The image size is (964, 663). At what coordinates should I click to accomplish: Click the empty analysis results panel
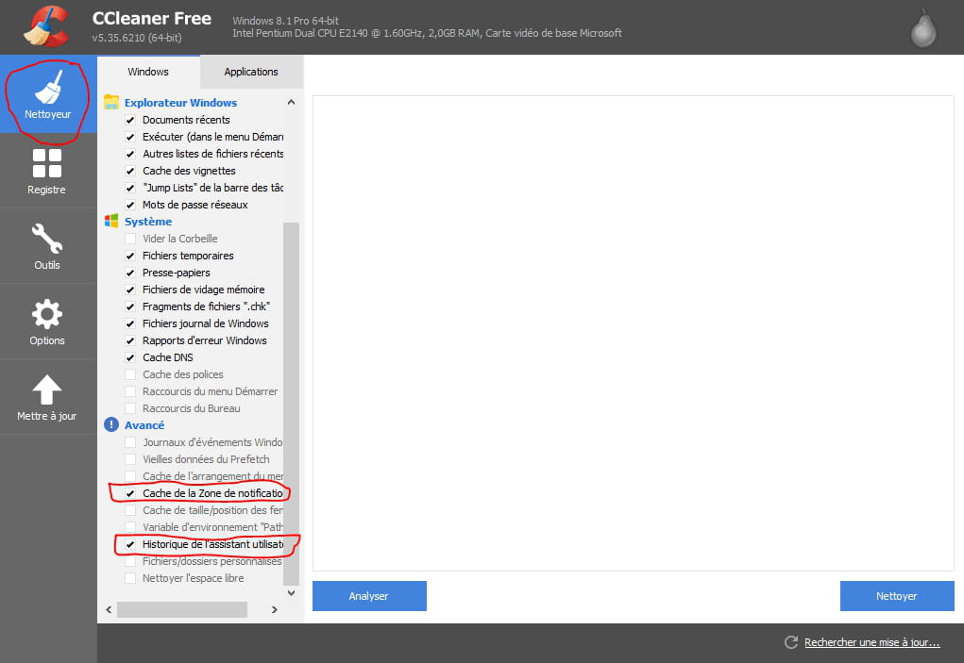(x=634, y=333)
